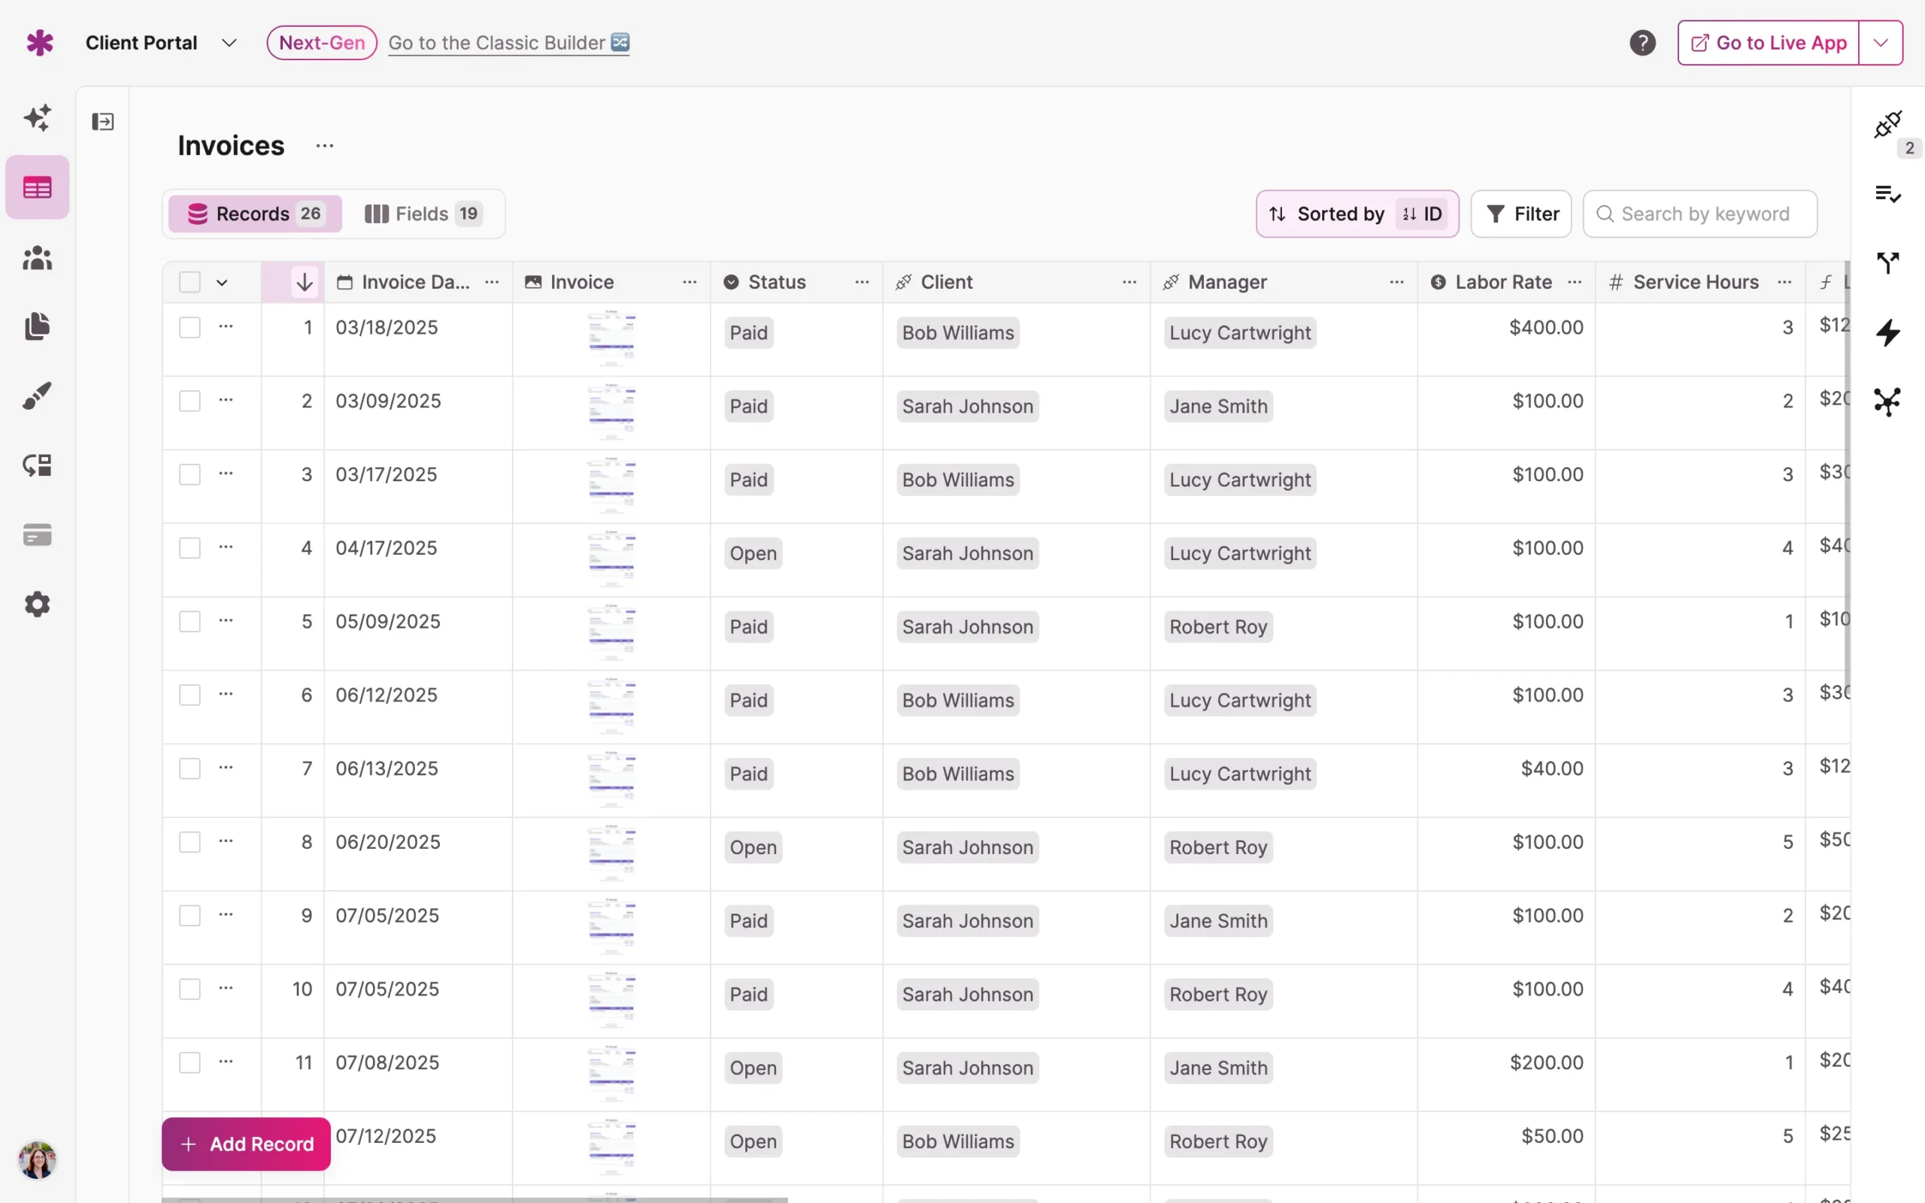The height and width of the screenshot is (1203, 1925).
Task: Open the Integrations plug icon showing badge 2
Action: coord(1889,125)
